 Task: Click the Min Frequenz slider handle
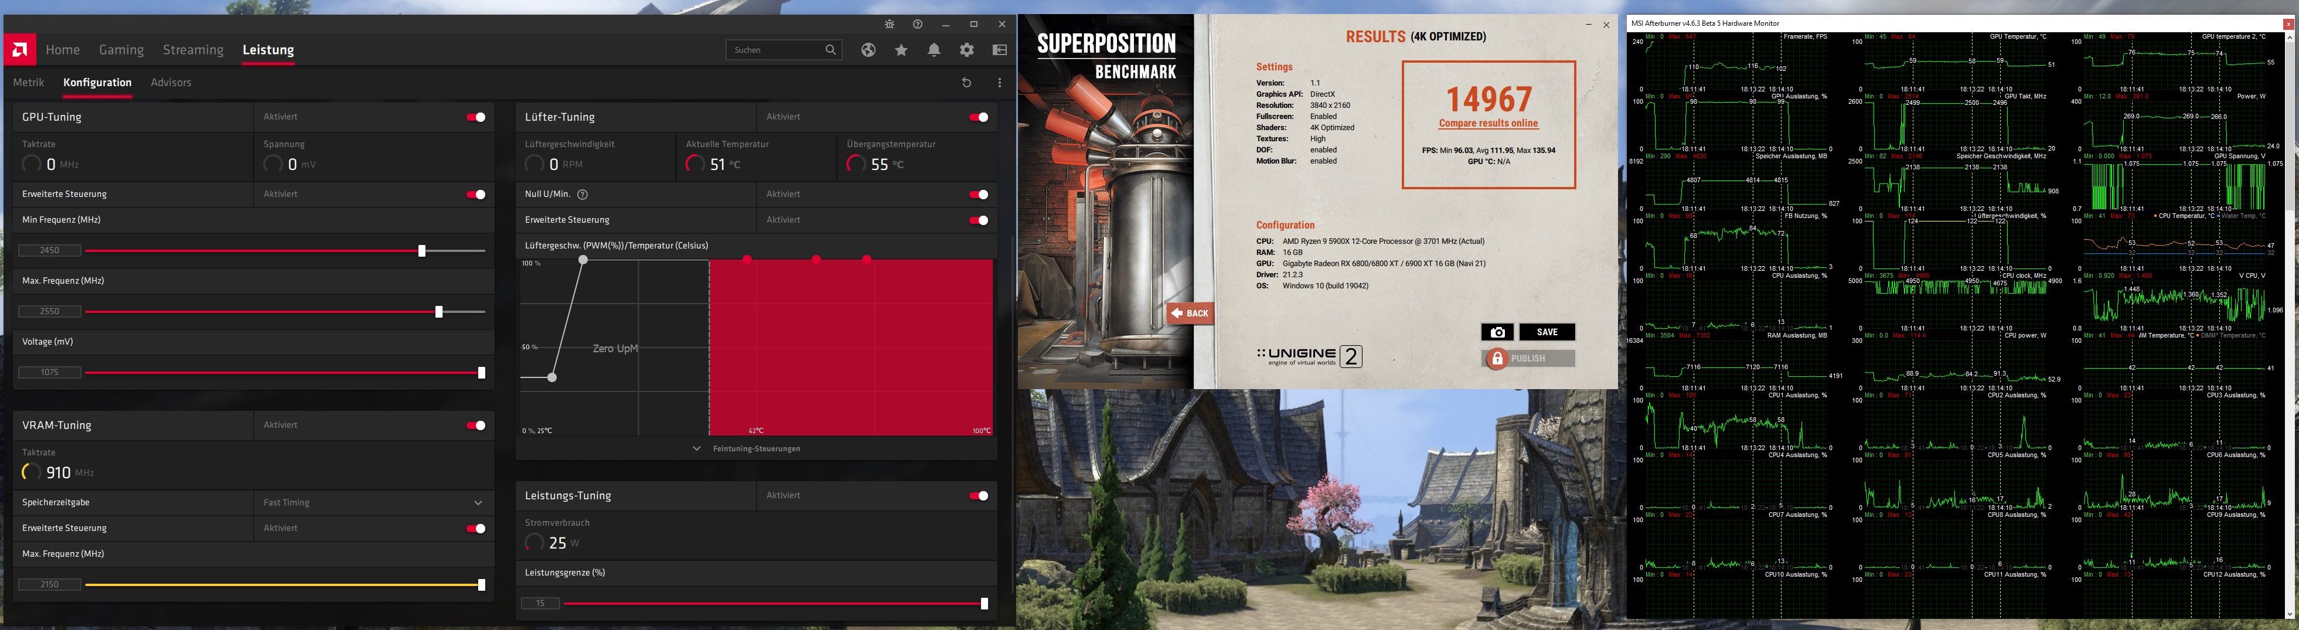422,251
